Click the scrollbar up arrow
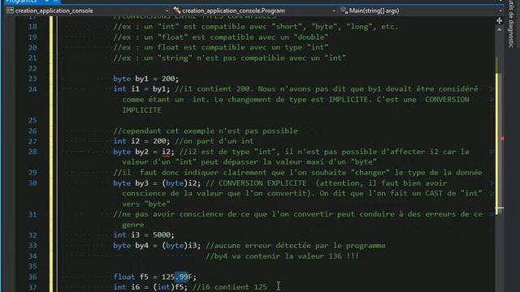 pyautogui.click(x=499, y=30)
